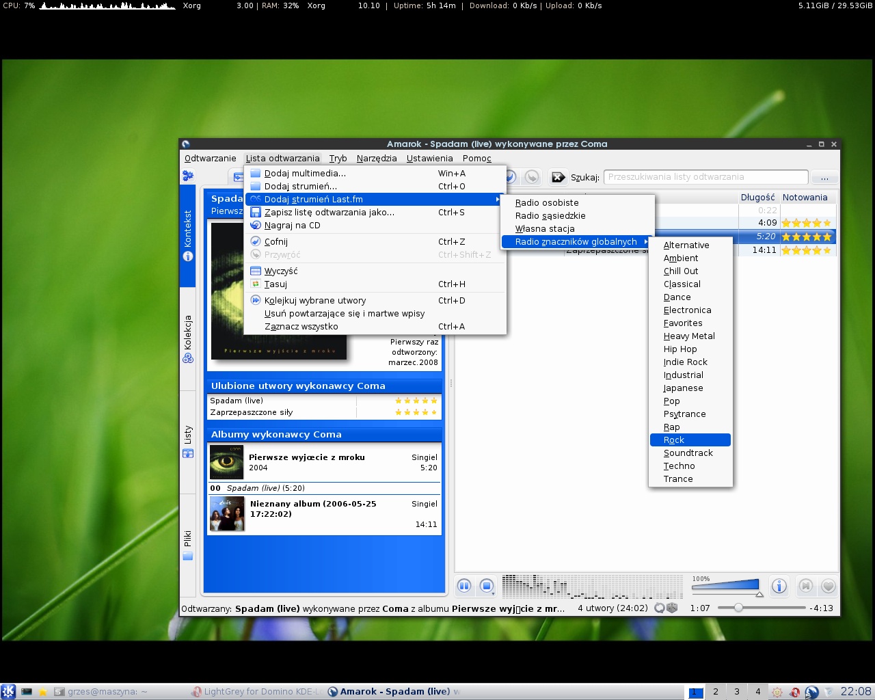This screenshot has width=875, height=700.
Task: Pause playback with the pause button
Action: 463,586
